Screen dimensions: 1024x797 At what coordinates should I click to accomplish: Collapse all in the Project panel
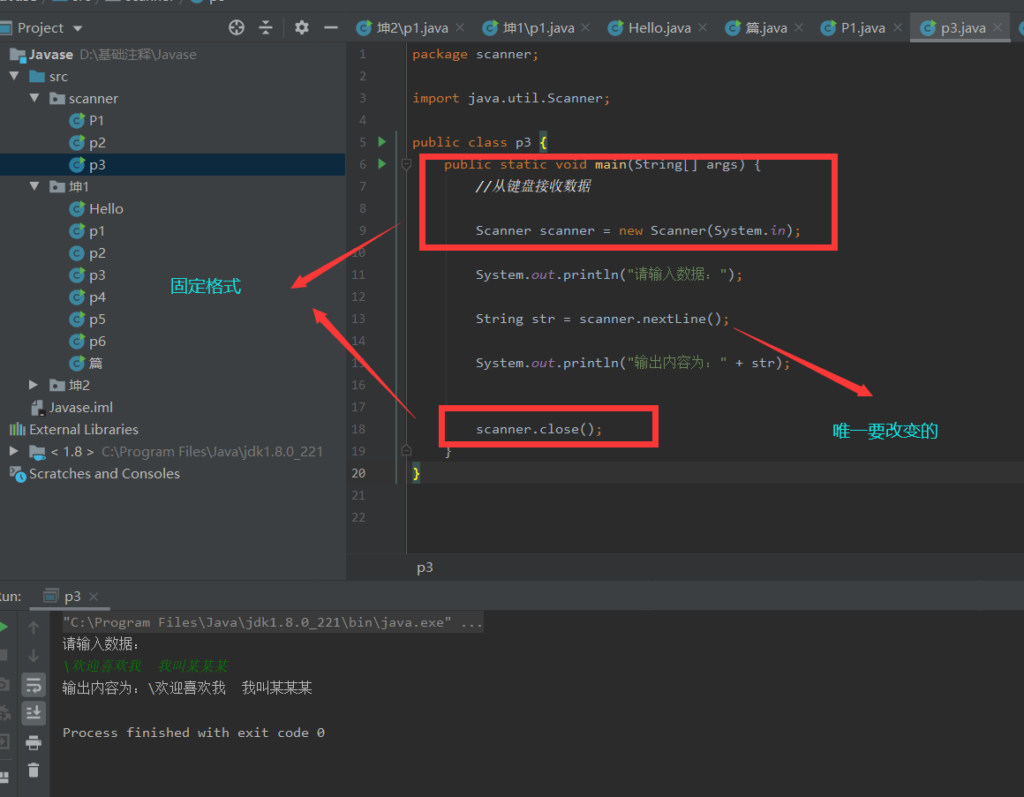pos(266,27)
